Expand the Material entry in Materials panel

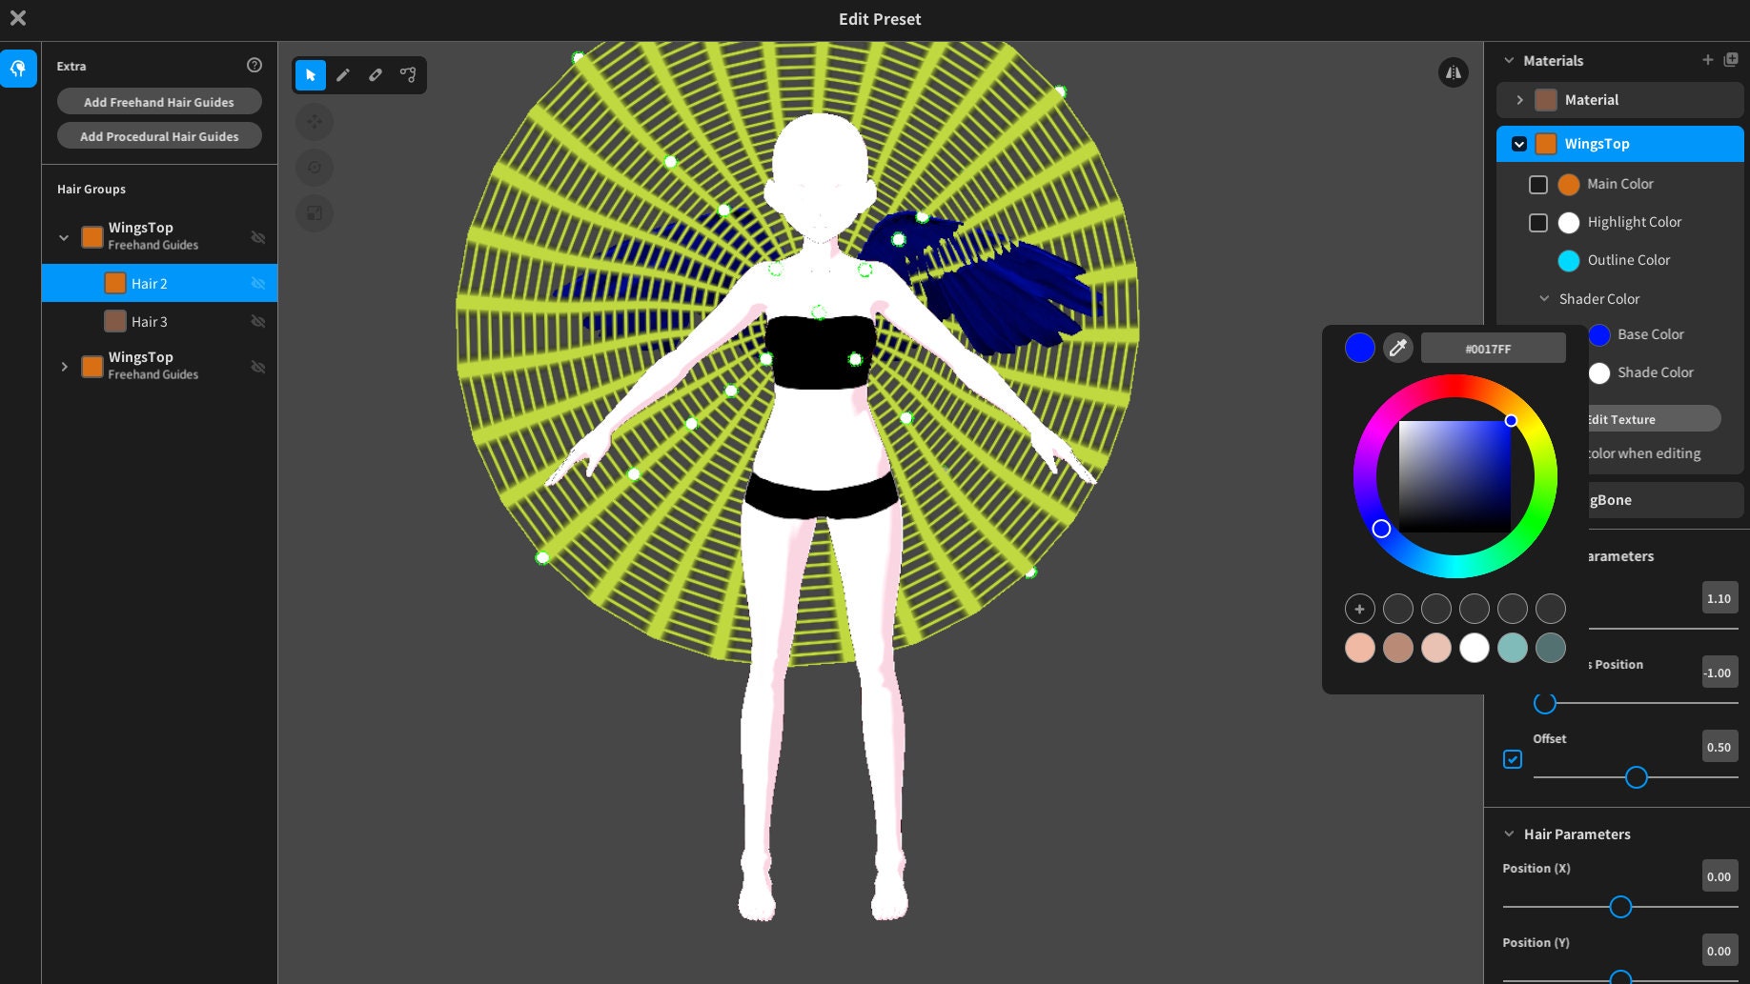point(1521,99)
